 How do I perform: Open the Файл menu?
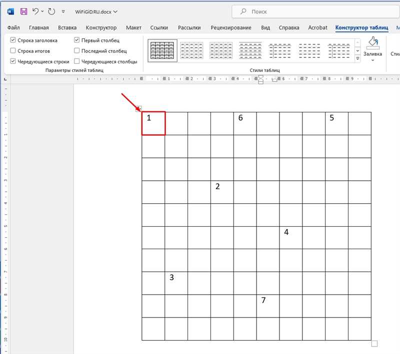coord(13,27)
